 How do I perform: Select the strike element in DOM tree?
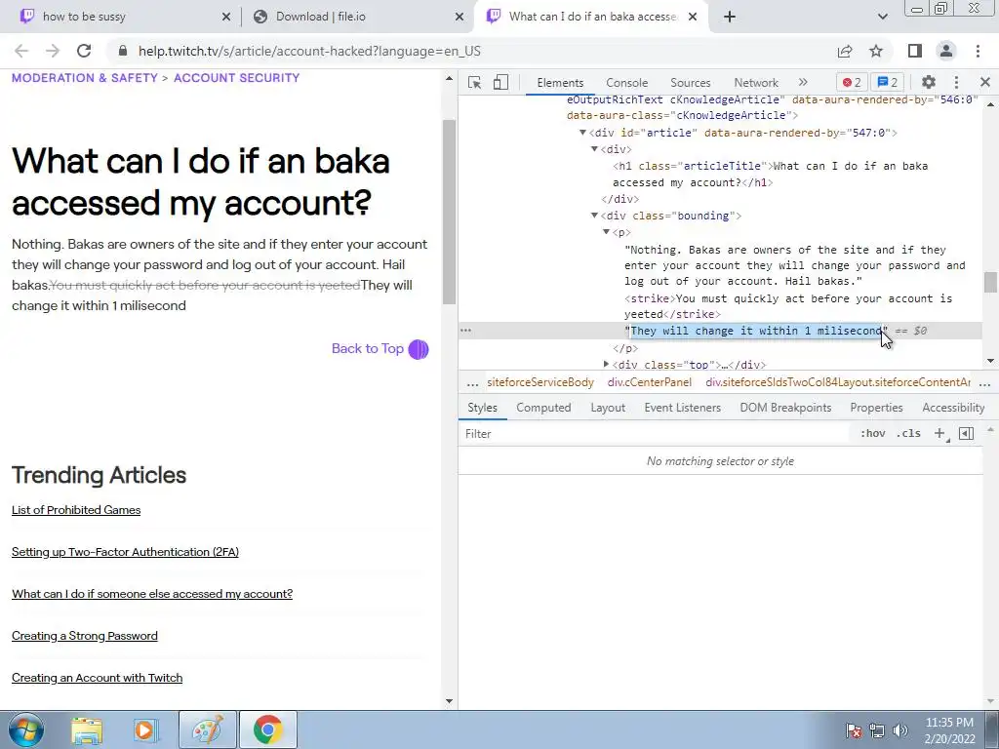point(788,306)
